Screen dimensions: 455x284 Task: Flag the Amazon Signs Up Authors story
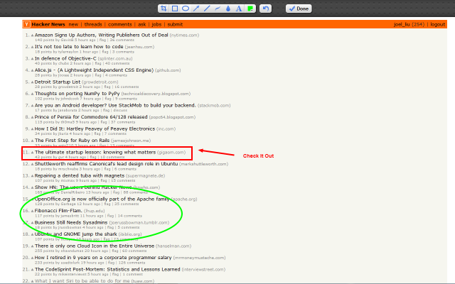pyautogui.click(x=102, y=40)
